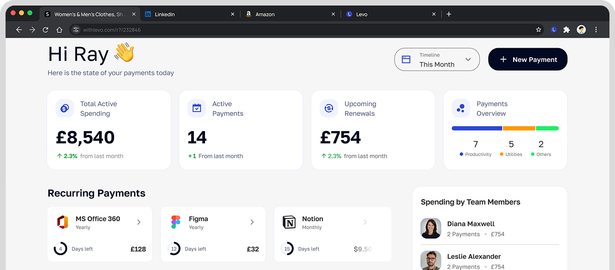Select the orange Utilities bar segment

[x=519, y=128]
